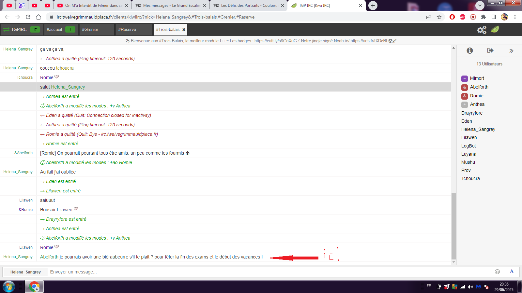The image size is (522, 293).
Task: Open the emoji picker smiley icon
Action: (497, 272)
